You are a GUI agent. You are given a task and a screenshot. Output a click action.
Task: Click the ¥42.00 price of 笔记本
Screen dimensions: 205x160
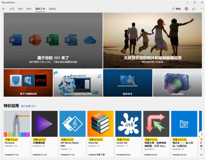click(183, 155)
